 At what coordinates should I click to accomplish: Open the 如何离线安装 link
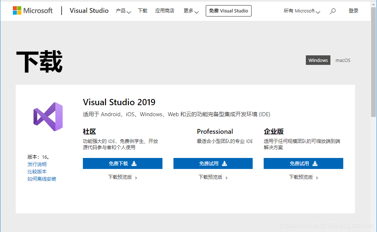click(x=42, y=179)
